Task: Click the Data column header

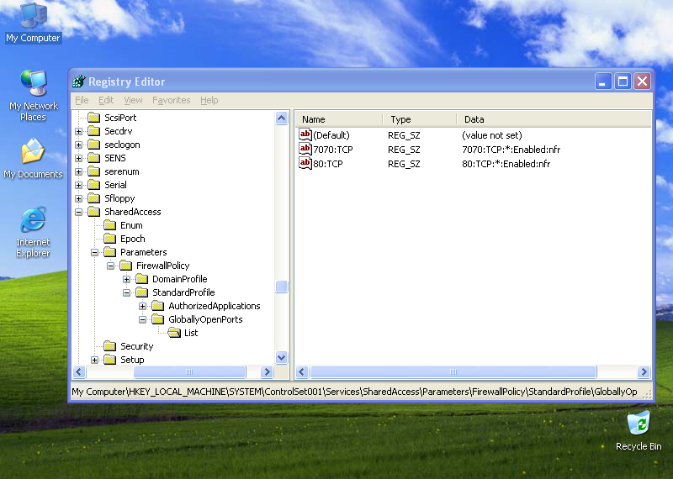Action: tap(554, 119)
